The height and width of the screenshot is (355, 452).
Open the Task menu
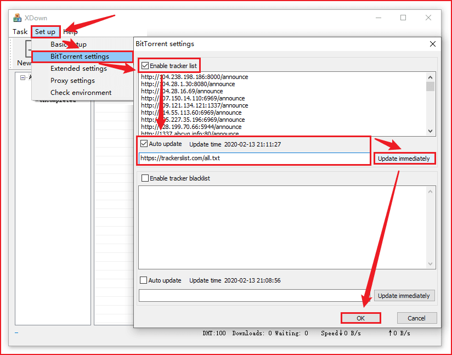(x=20, y=32)
